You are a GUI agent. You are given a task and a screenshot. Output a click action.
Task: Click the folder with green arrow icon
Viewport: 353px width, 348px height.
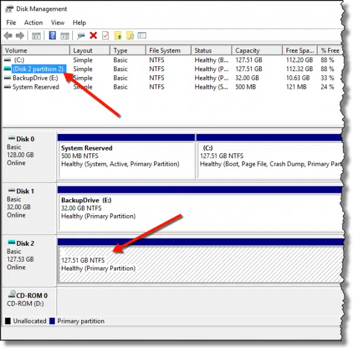[x=118, y=36]
